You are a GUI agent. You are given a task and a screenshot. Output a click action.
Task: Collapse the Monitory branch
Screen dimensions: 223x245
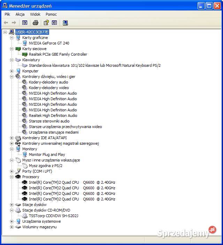(x=11, y=149)
